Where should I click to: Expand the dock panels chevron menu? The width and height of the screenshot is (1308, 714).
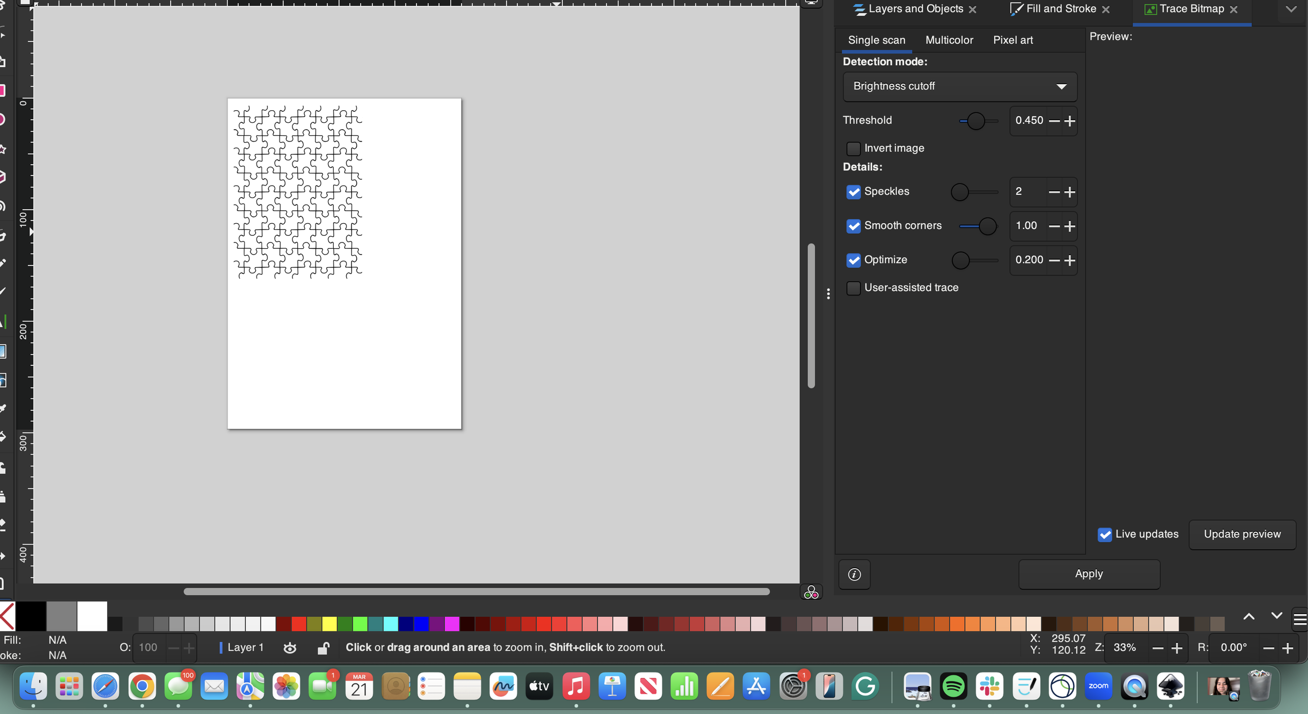(x=1291, y=9)
